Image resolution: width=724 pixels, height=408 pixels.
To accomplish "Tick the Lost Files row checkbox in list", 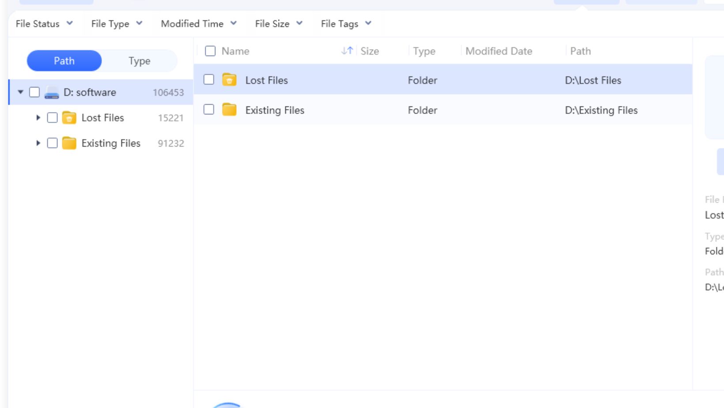I will [x=209, y=80].
